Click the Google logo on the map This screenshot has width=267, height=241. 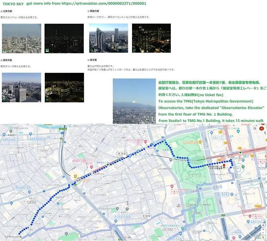click(x=128, y=238)
